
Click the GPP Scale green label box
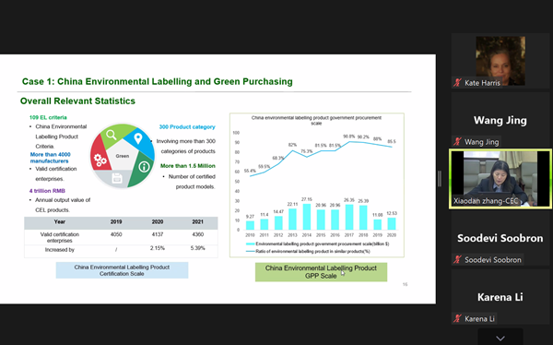pyautogui.click(x=321, y=272)
